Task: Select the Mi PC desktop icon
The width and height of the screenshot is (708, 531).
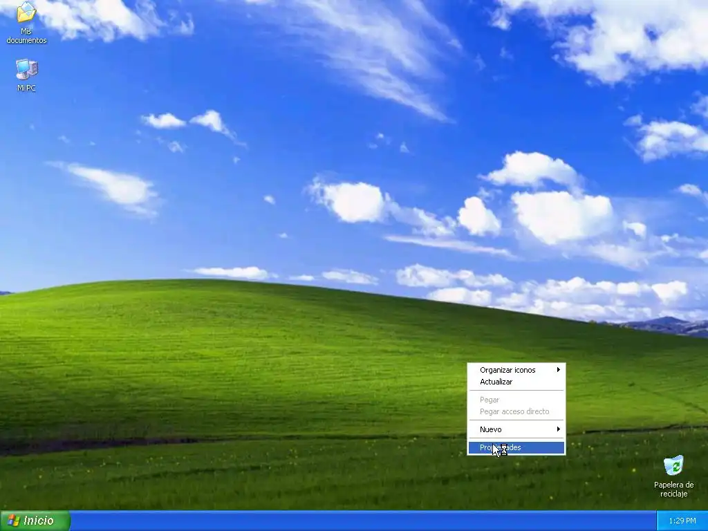Action: tap(26, 75)
